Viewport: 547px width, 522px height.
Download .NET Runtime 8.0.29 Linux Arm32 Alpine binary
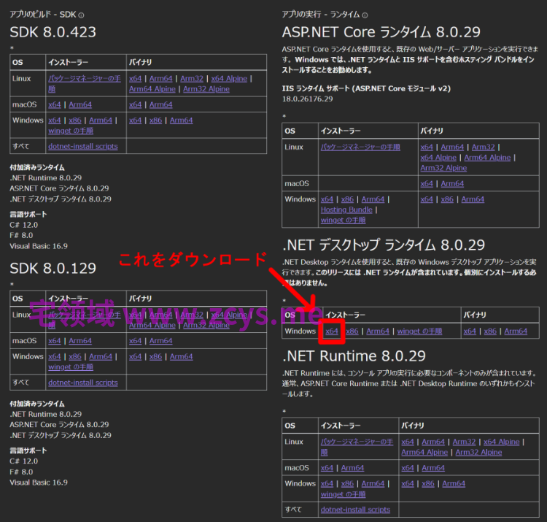(478, 453)
